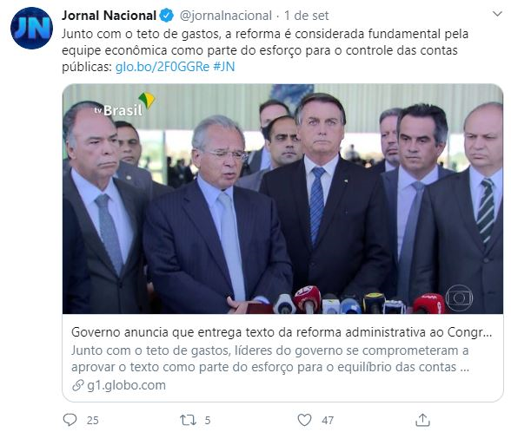Open the 'Governo anuncia que entrega texto' headline

coord(282,332)
